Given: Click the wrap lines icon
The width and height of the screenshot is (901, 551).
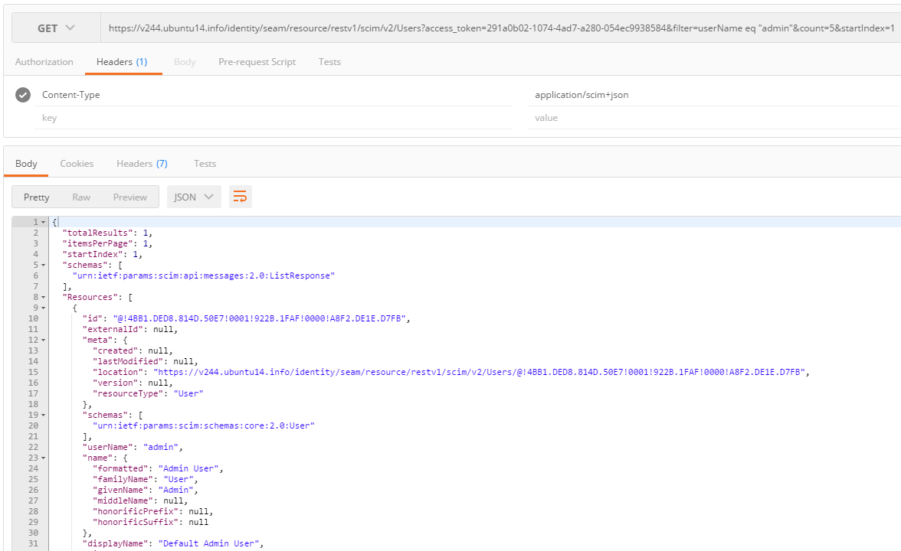Looking at the screenshot, I should pos(240,197).
